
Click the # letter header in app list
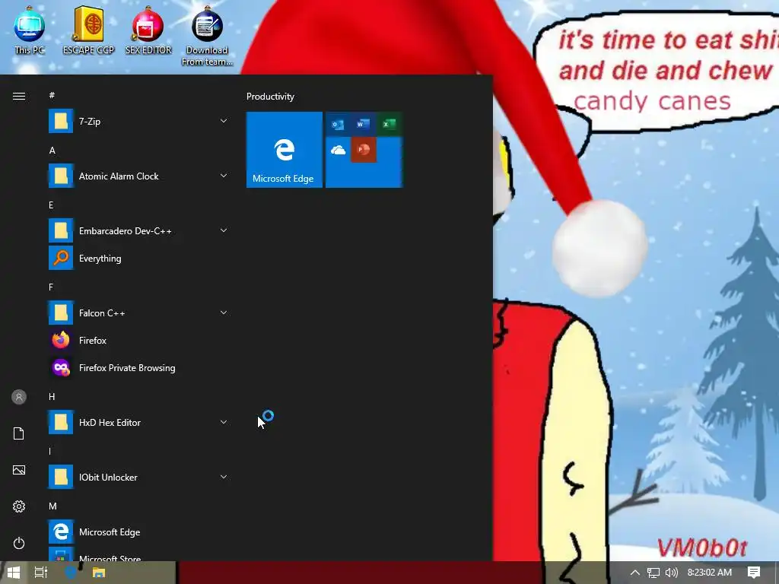click(52, 95)
